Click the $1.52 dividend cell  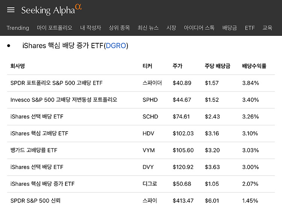tap(212, 100)
